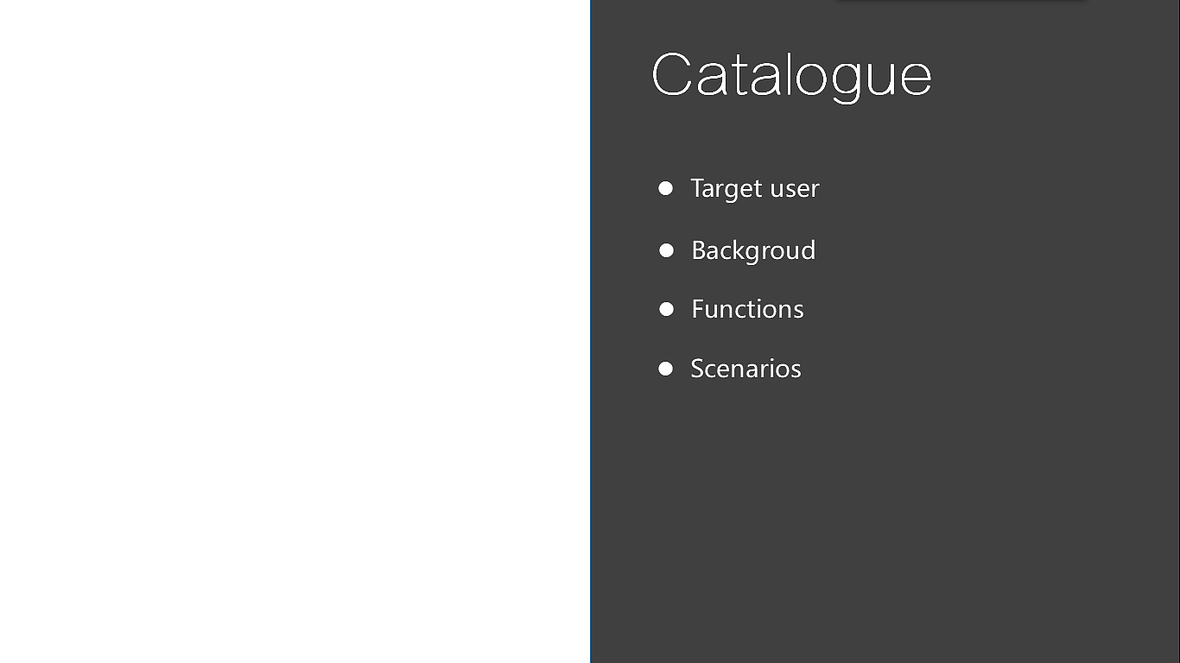Select the Functions entry in the list
Viewport: 1180px width, 663px height.
[747, 309]
